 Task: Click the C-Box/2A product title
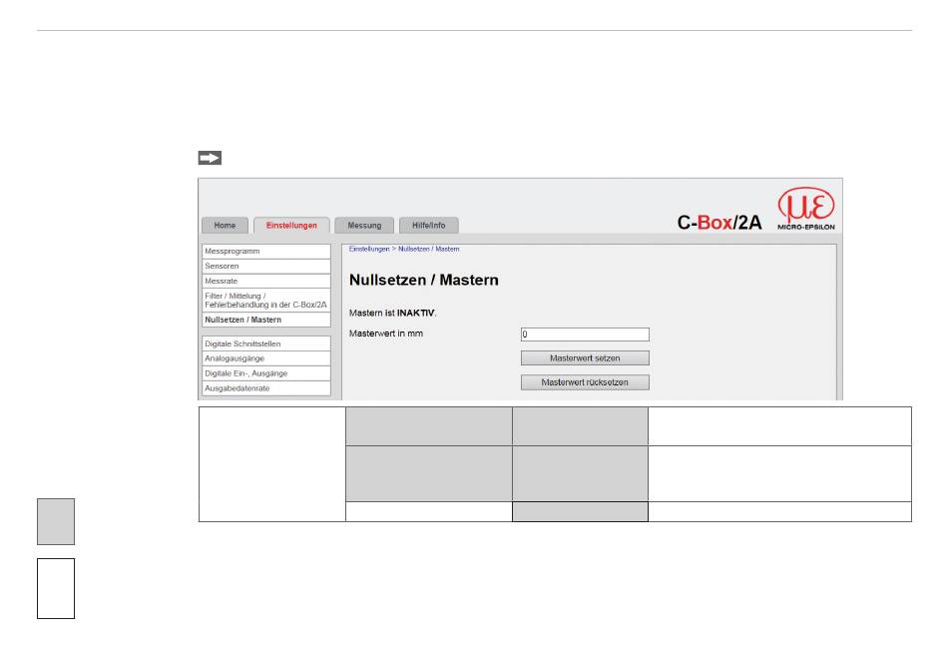click(718, 223)
